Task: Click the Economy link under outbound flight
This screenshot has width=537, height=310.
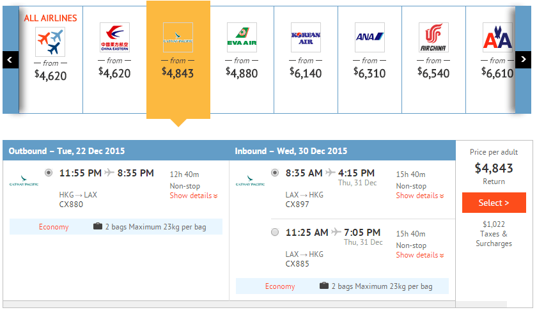Action: tap(54, 227)
